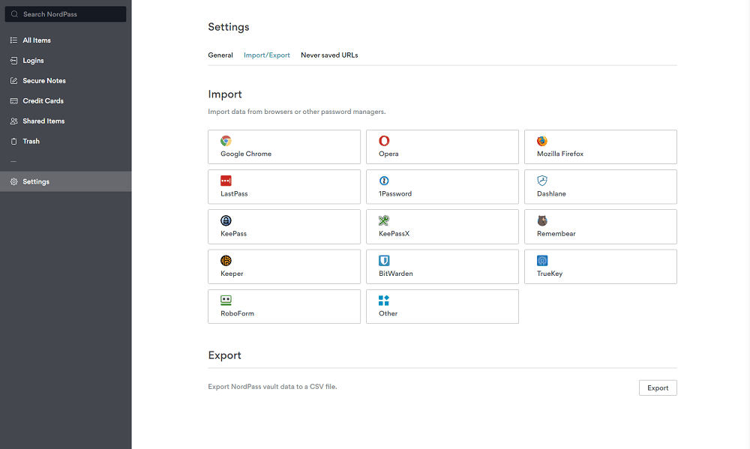This screenshot has width=750, height=449.
Task: Choose the Other import source icon
Action: (x=384, y=301)
